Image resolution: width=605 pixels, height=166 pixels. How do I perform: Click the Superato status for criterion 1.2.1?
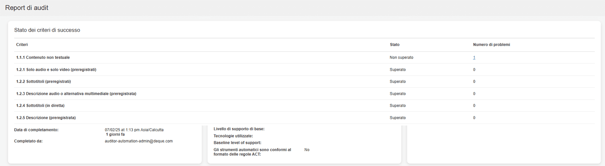[x=398, y=70]
